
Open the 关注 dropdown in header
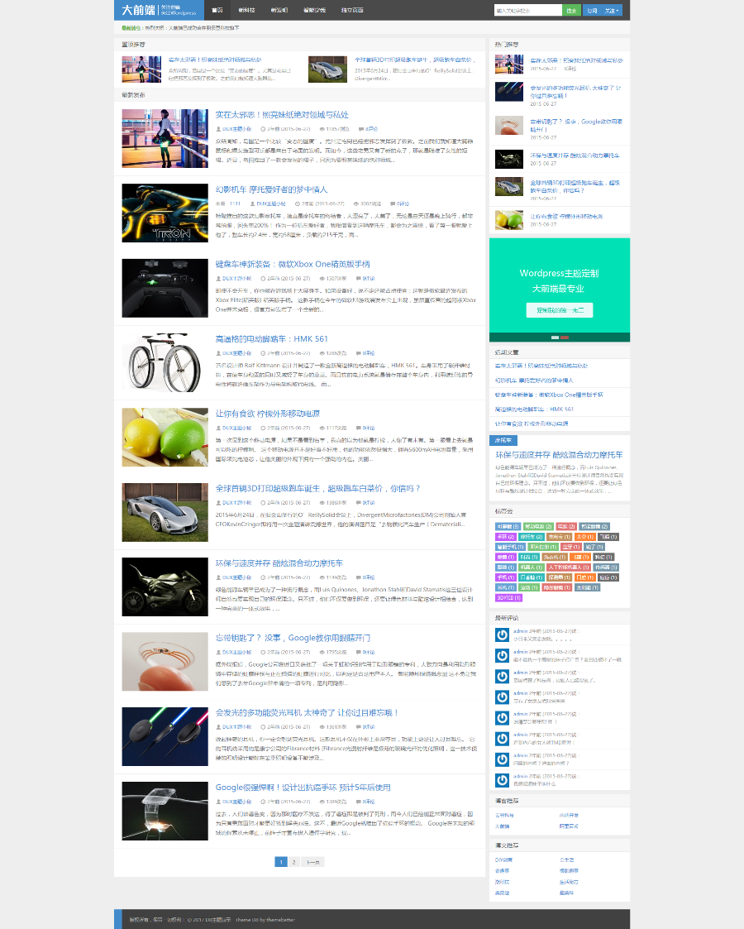coord(612,10)
